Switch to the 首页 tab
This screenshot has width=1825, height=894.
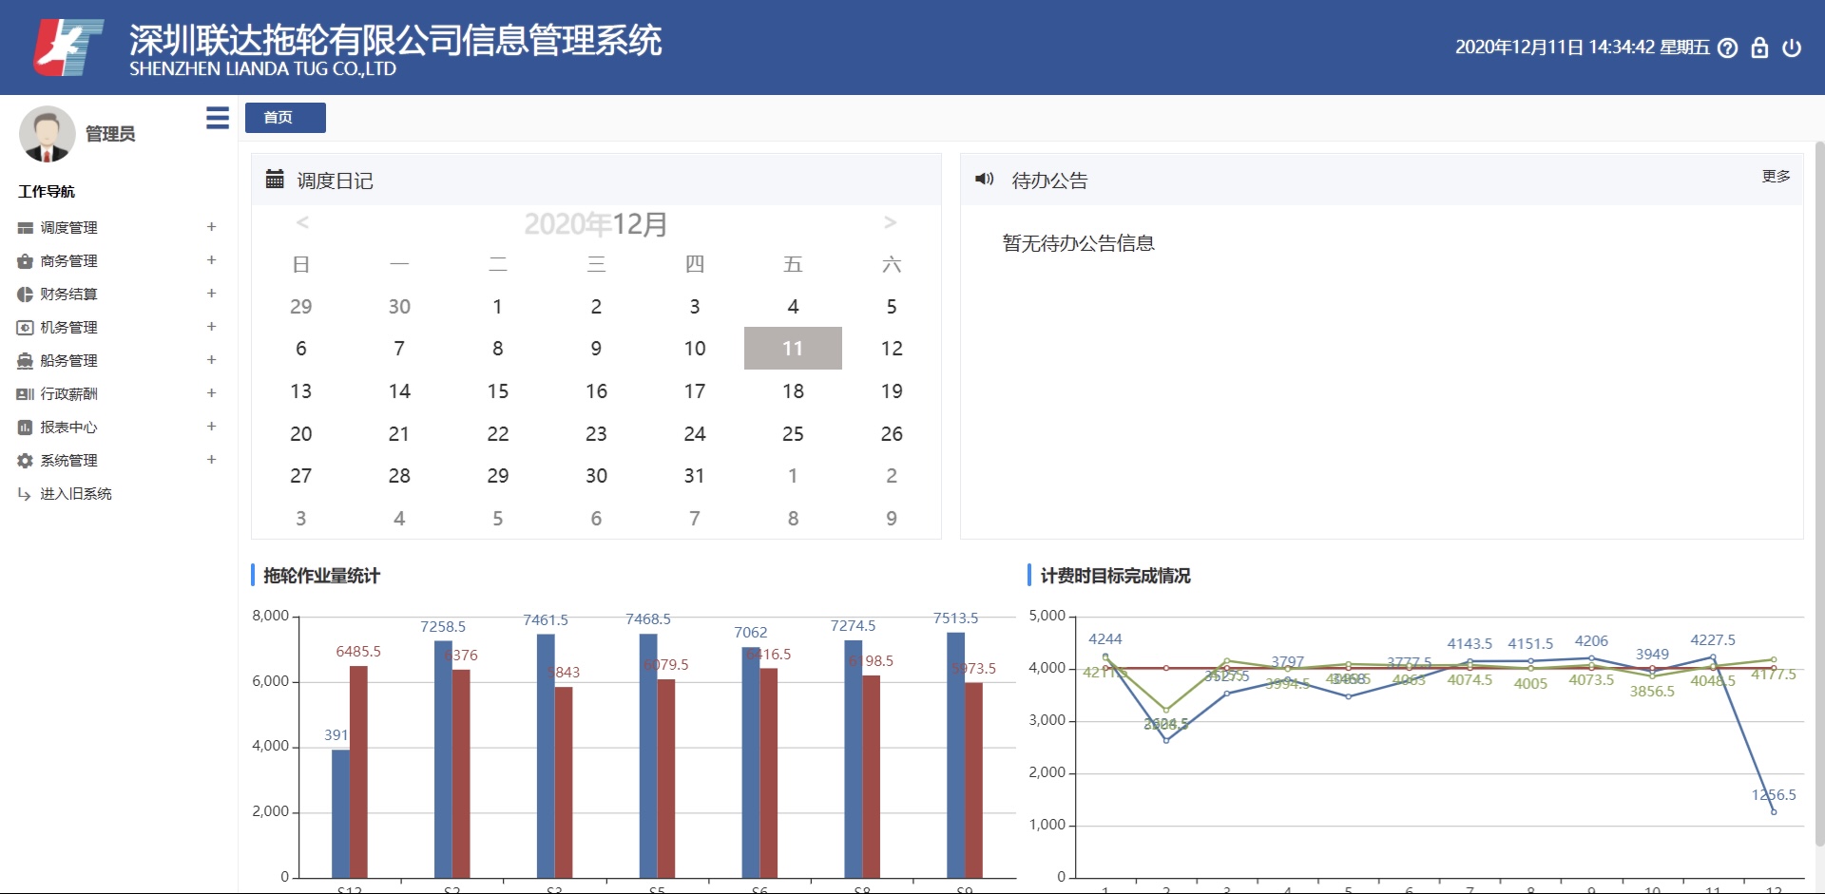(285, 118)
